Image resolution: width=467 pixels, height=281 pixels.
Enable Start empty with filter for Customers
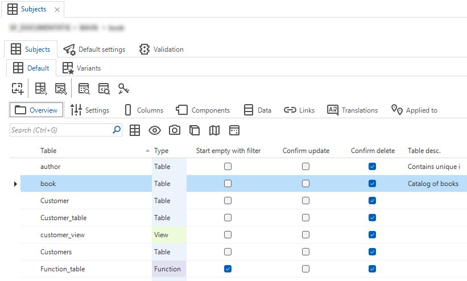pos(228,252)
